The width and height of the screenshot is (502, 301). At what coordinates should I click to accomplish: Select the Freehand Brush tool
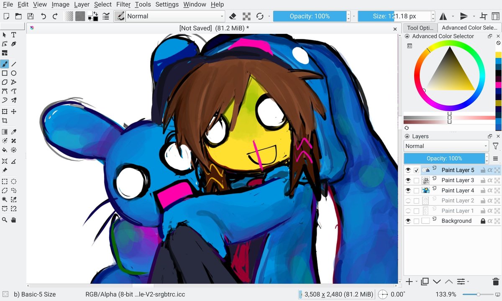[5, 64]
